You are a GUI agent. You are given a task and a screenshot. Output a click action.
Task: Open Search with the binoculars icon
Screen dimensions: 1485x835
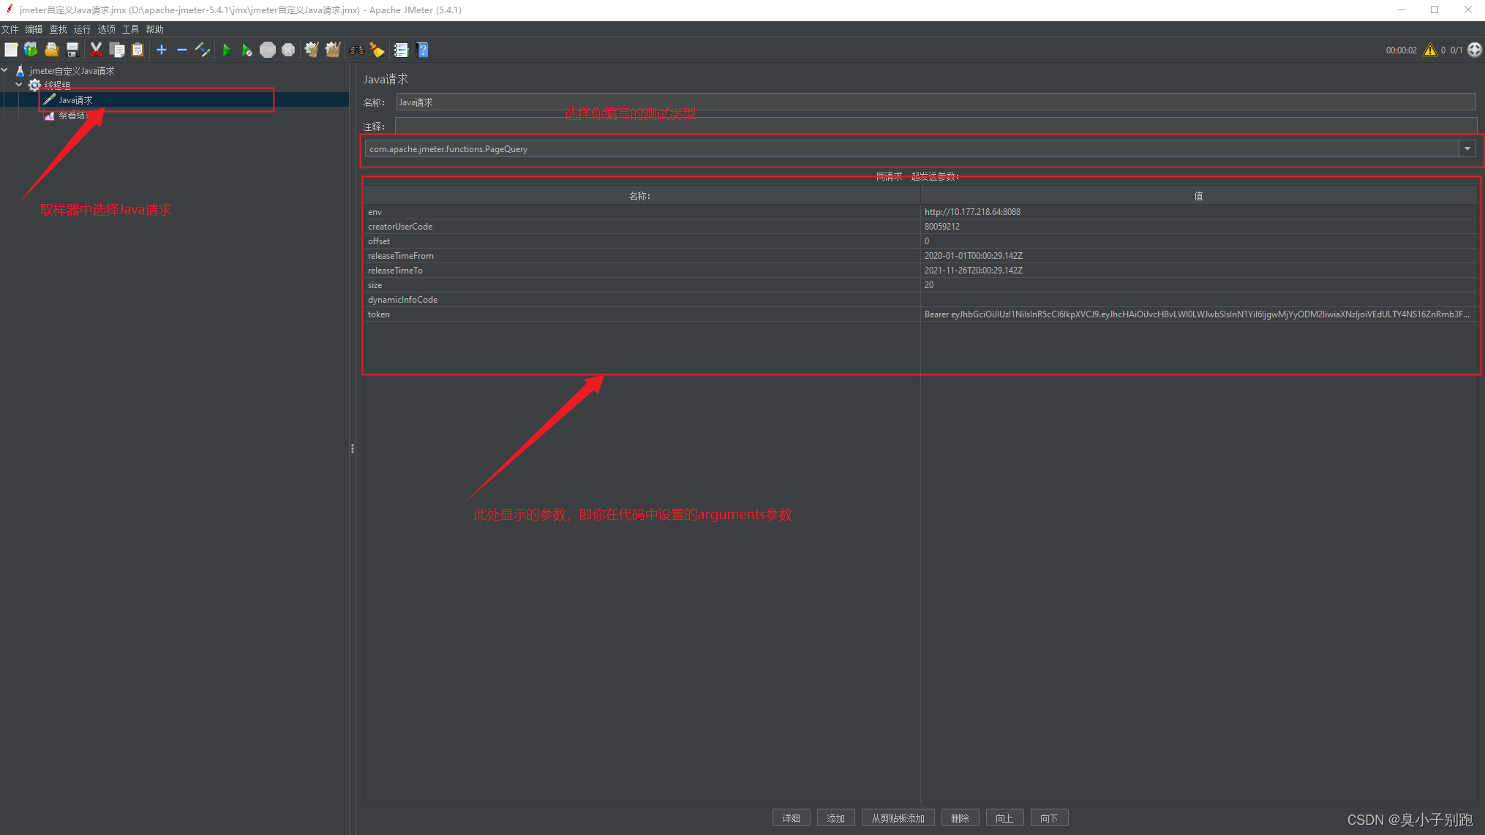[357, 50]
